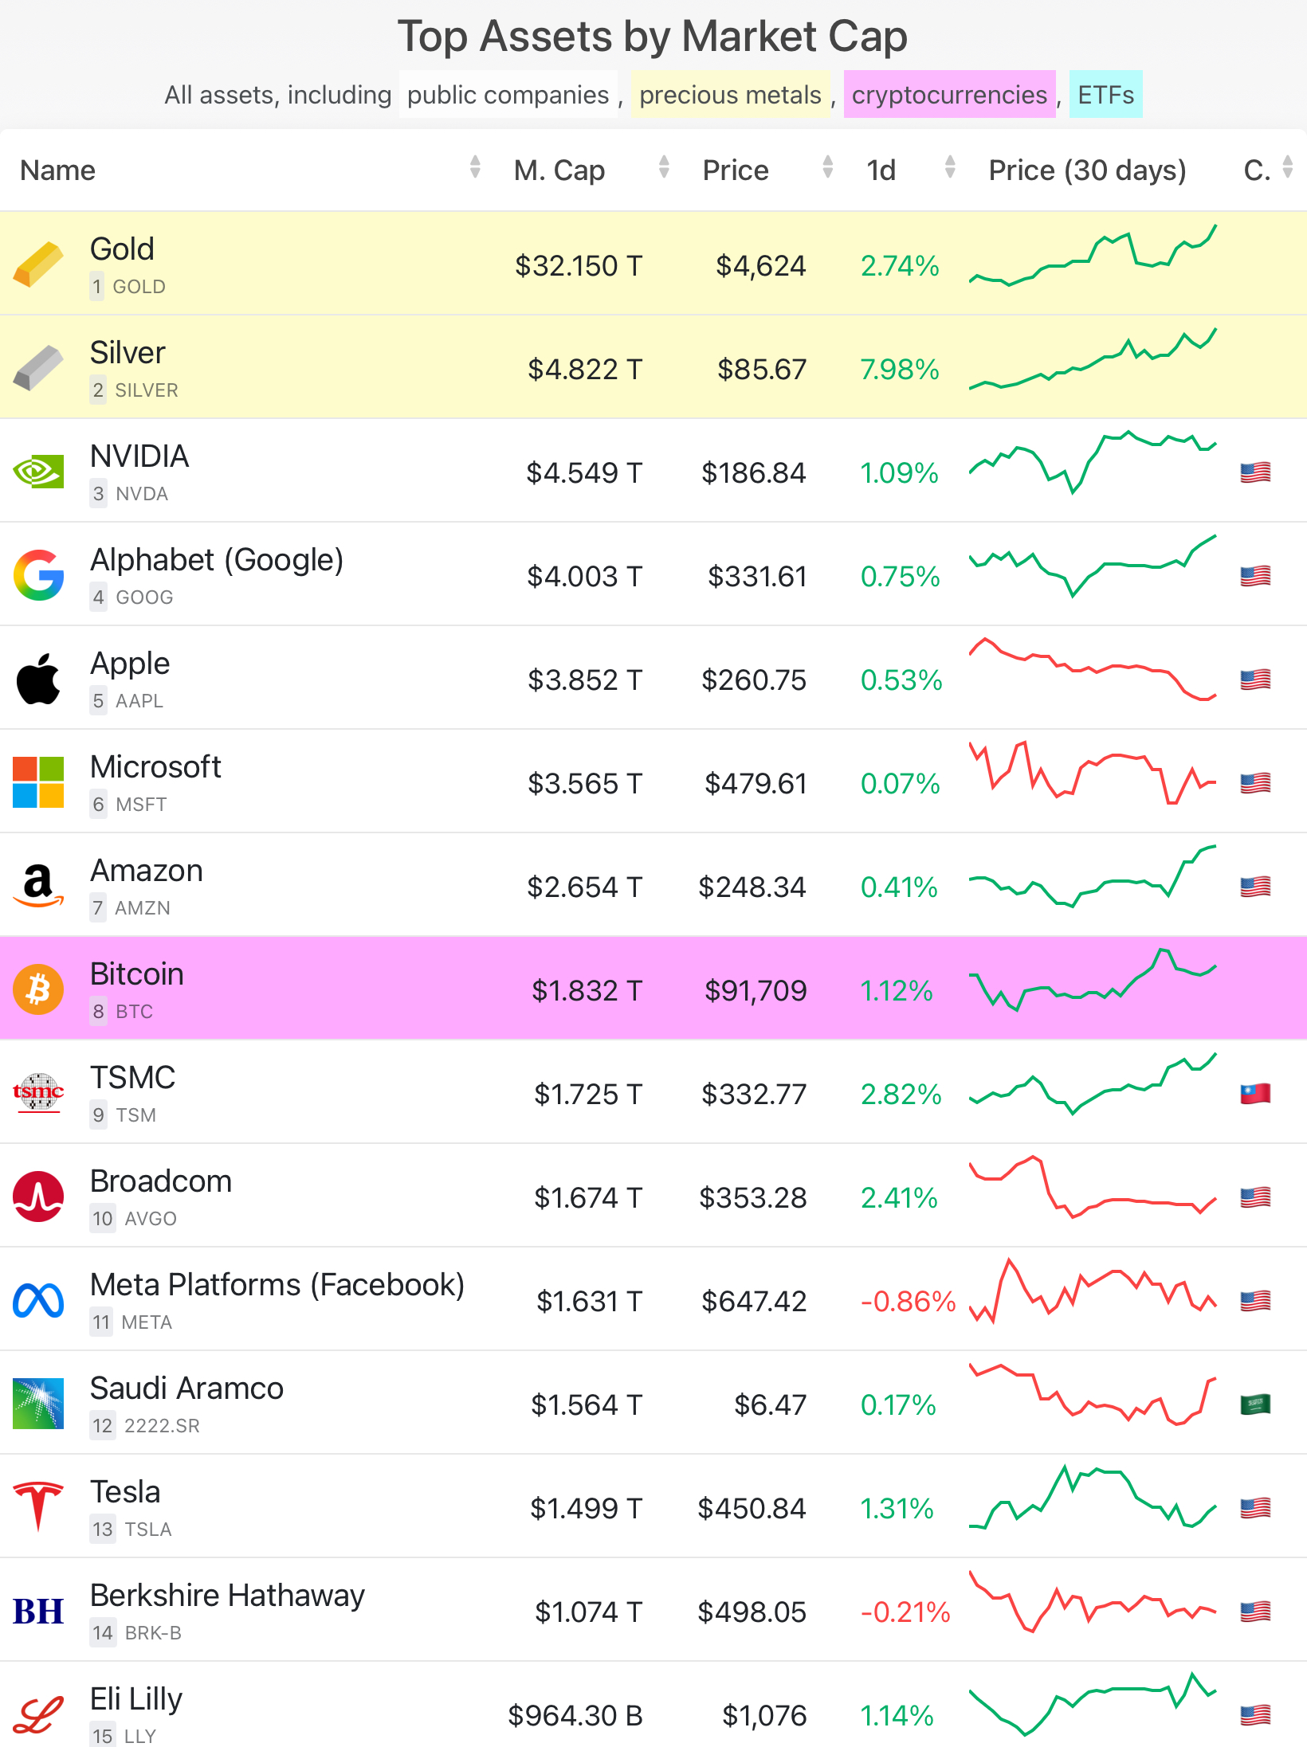
Task: Open the ETFs filter link
Action: [x=1105, y=95]
